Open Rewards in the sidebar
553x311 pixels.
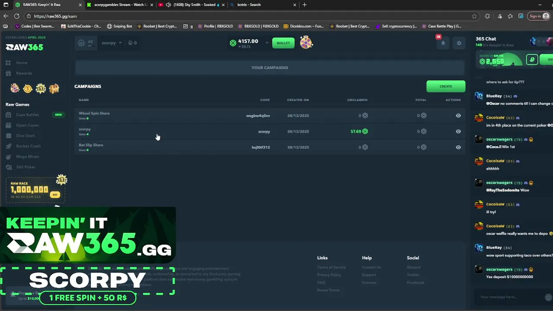tap(24, 73)
